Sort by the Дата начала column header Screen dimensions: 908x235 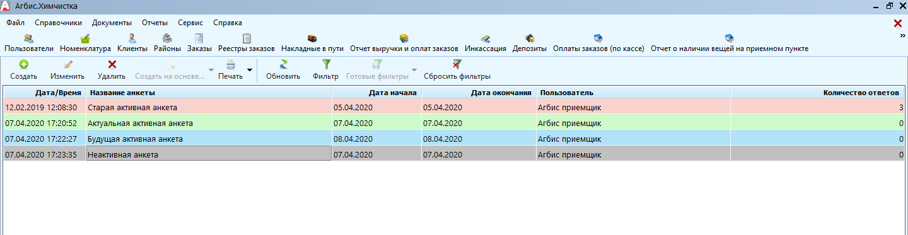click(376, 93)
